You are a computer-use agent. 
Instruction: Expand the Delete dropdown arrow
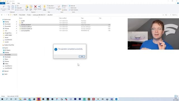click(x=36, y=10)
